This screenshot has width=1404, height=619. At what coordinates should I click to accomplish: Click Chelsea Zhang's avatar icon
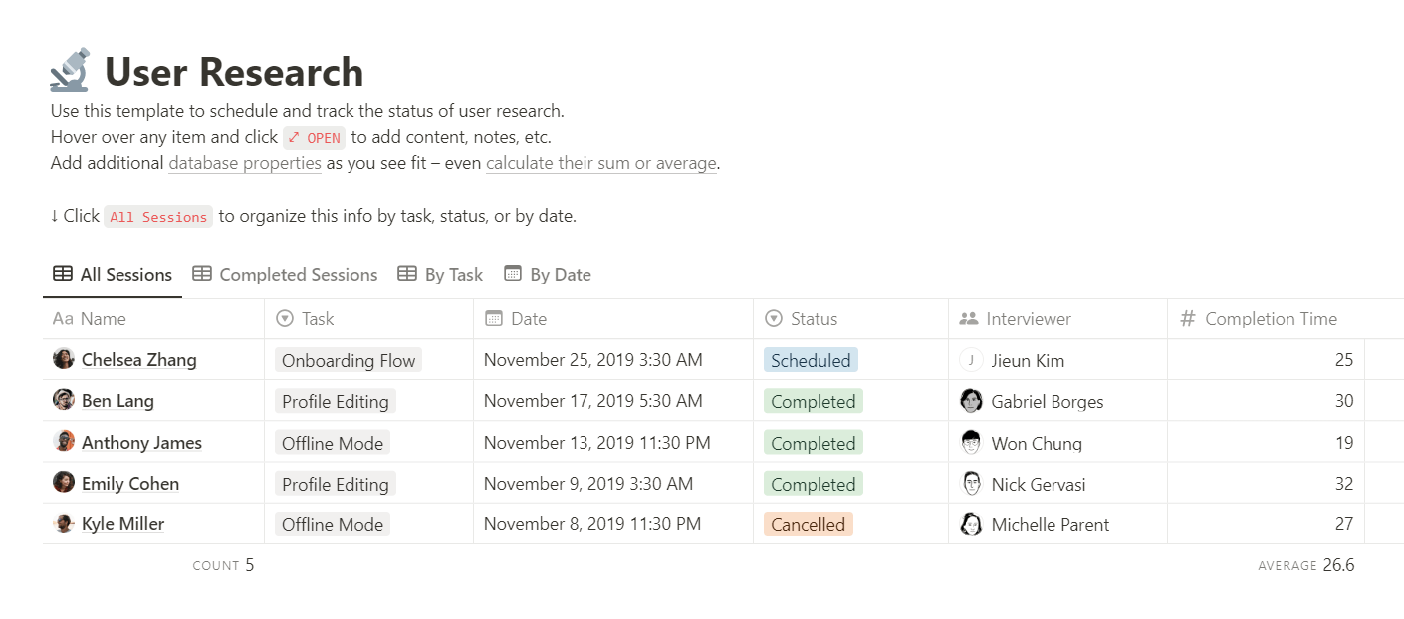[64, 359]
